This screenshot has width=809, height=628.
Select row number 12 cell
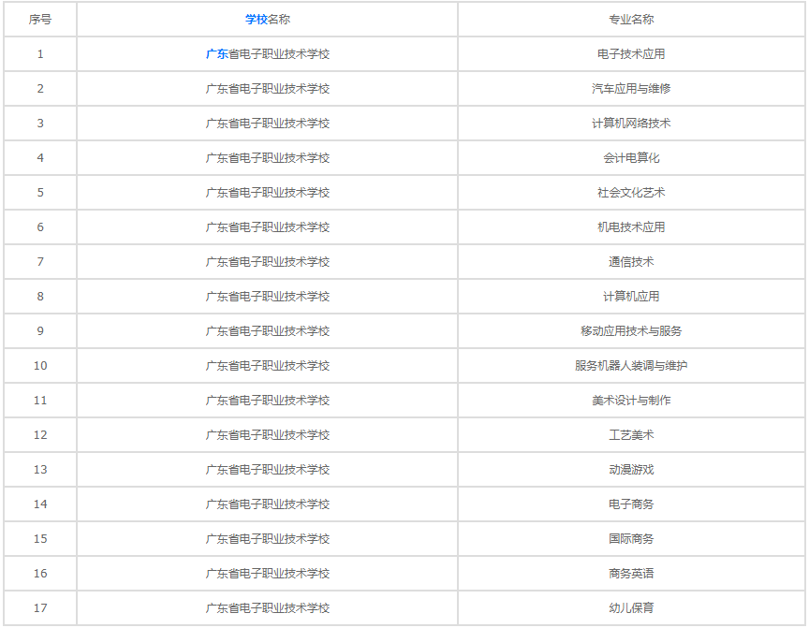point(40,435)
